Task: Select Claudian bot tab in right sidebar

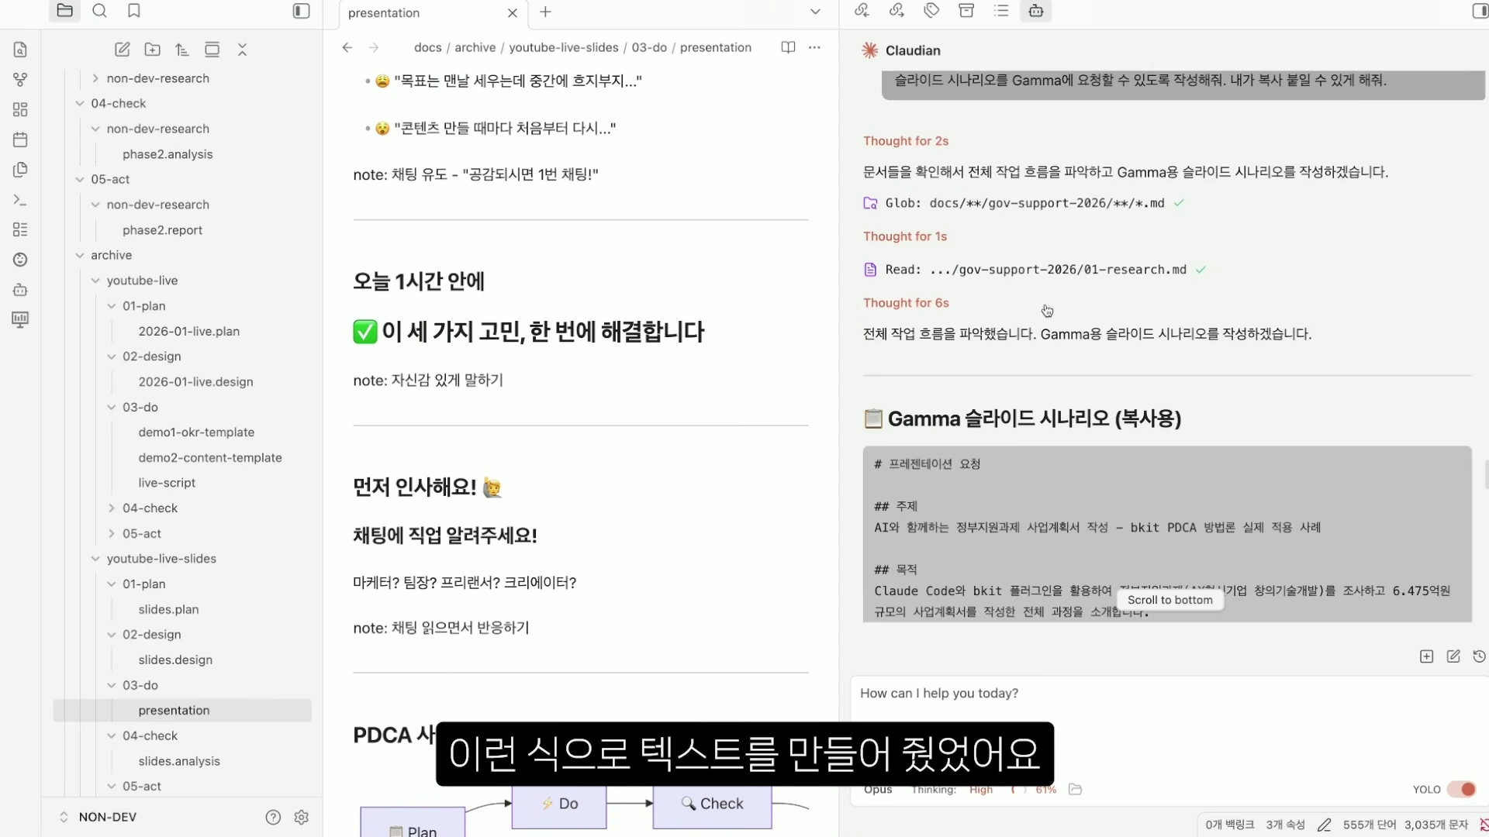Action: (1036, 11)
